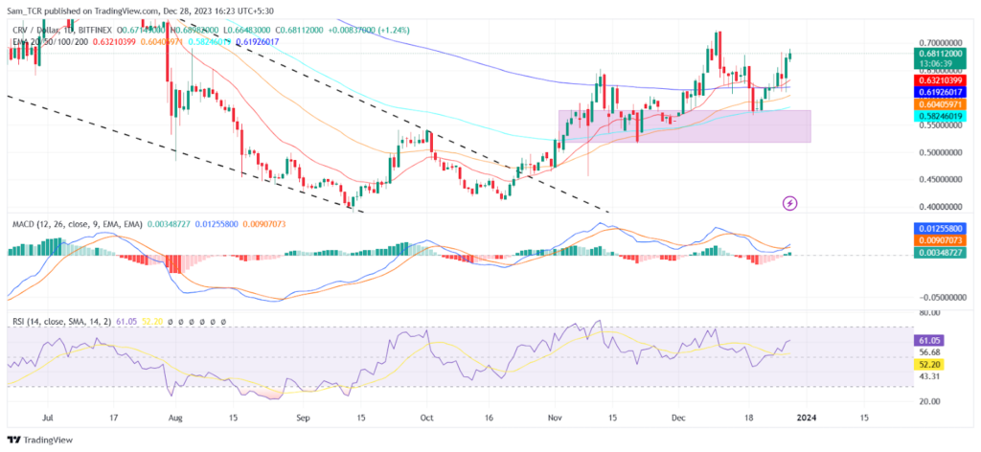Click the 20.00 RSI axis level

[929, 401]
